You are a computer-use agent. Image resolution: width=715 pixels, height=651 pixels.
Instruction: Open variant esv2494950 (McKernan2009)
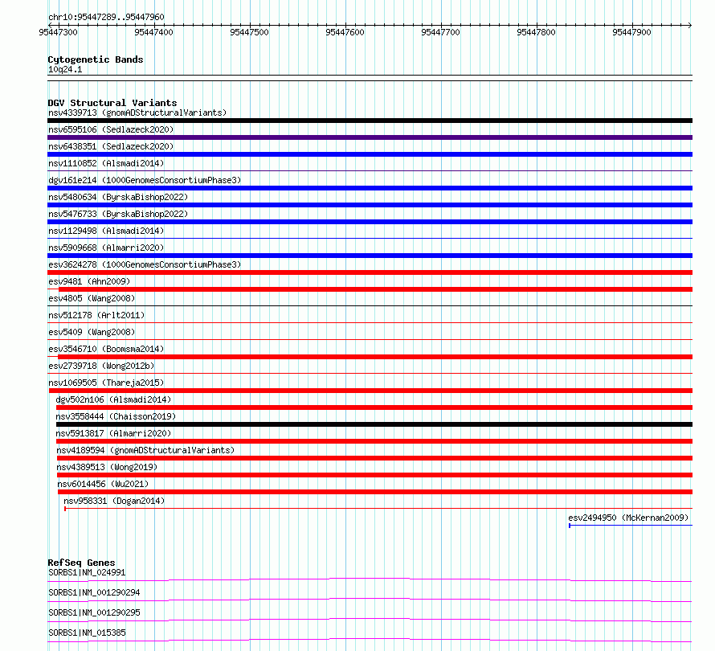628,518
